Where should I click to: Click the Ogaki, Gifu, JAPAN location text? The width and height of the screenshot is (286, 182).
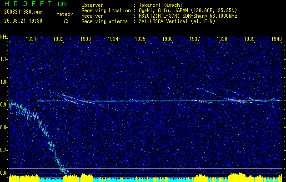pos(188,10)
